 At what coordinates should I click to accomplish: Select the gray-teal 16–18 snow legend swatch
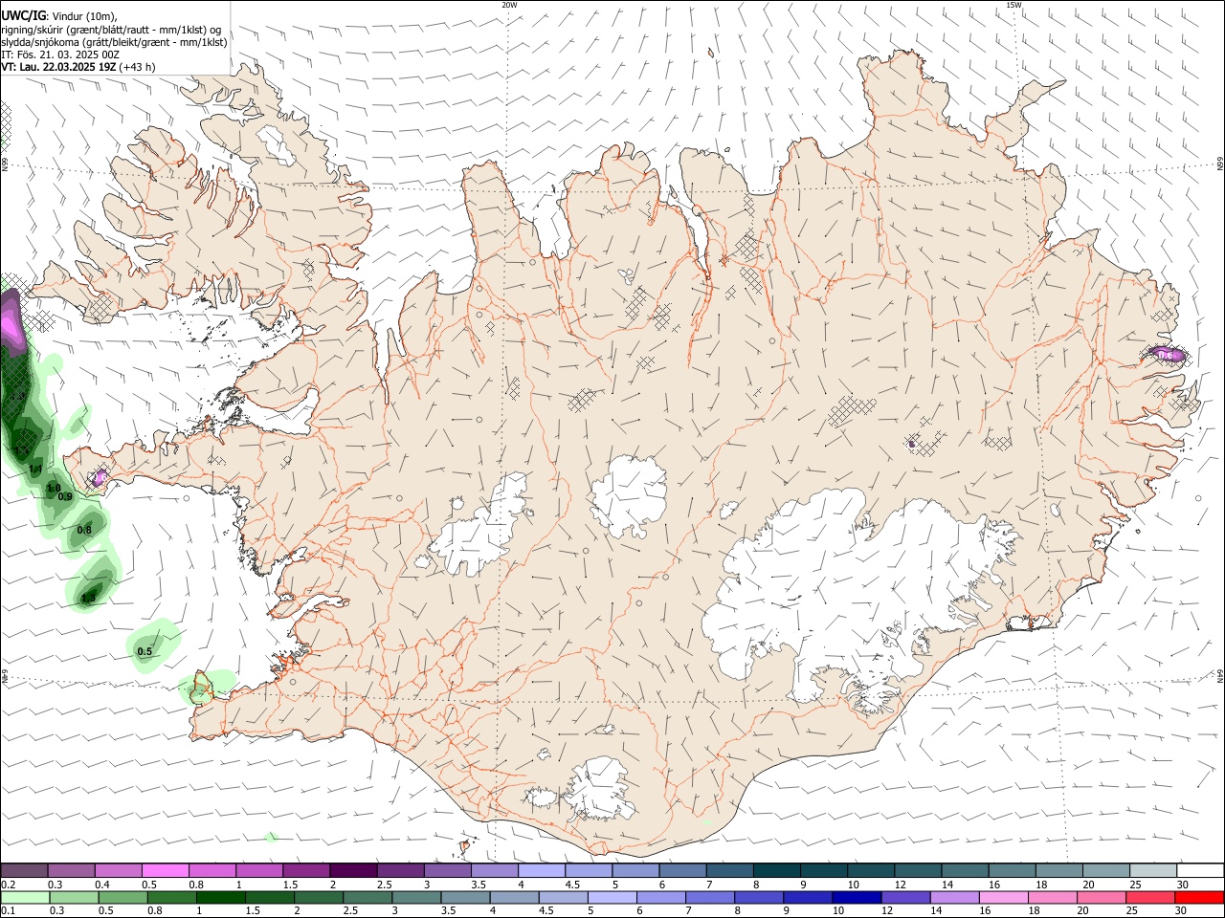(x=1011, y=870)
